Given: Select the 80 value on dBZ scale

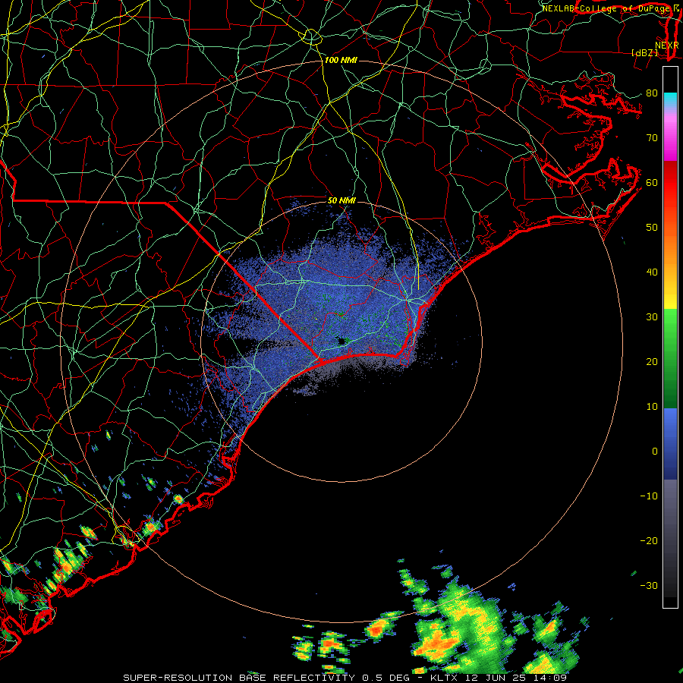Looking at the screenshot, I should 652,93.
